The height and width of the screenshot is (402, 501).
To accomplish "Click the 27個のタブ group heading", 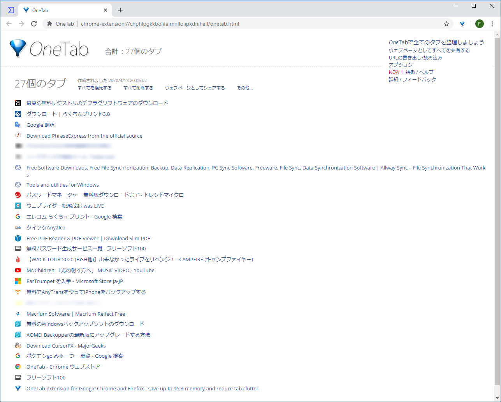I will (x=40, y=84).
